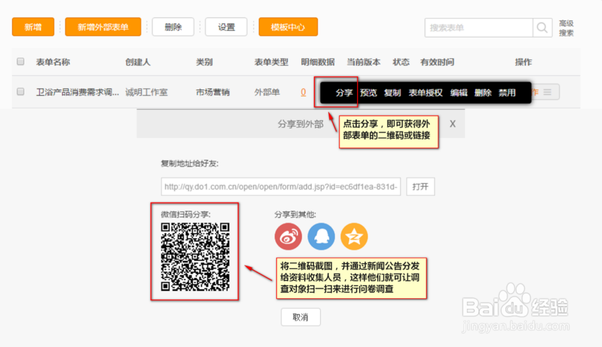Click the 复制地址给好友 label
Screen dimensions: 602x347
(x=190, y=164)
